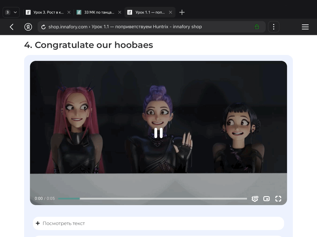This screenshot has width=317, height=237.
Task: Close the '33 МК по танца...' tab
Action: [x=120, y=12]
